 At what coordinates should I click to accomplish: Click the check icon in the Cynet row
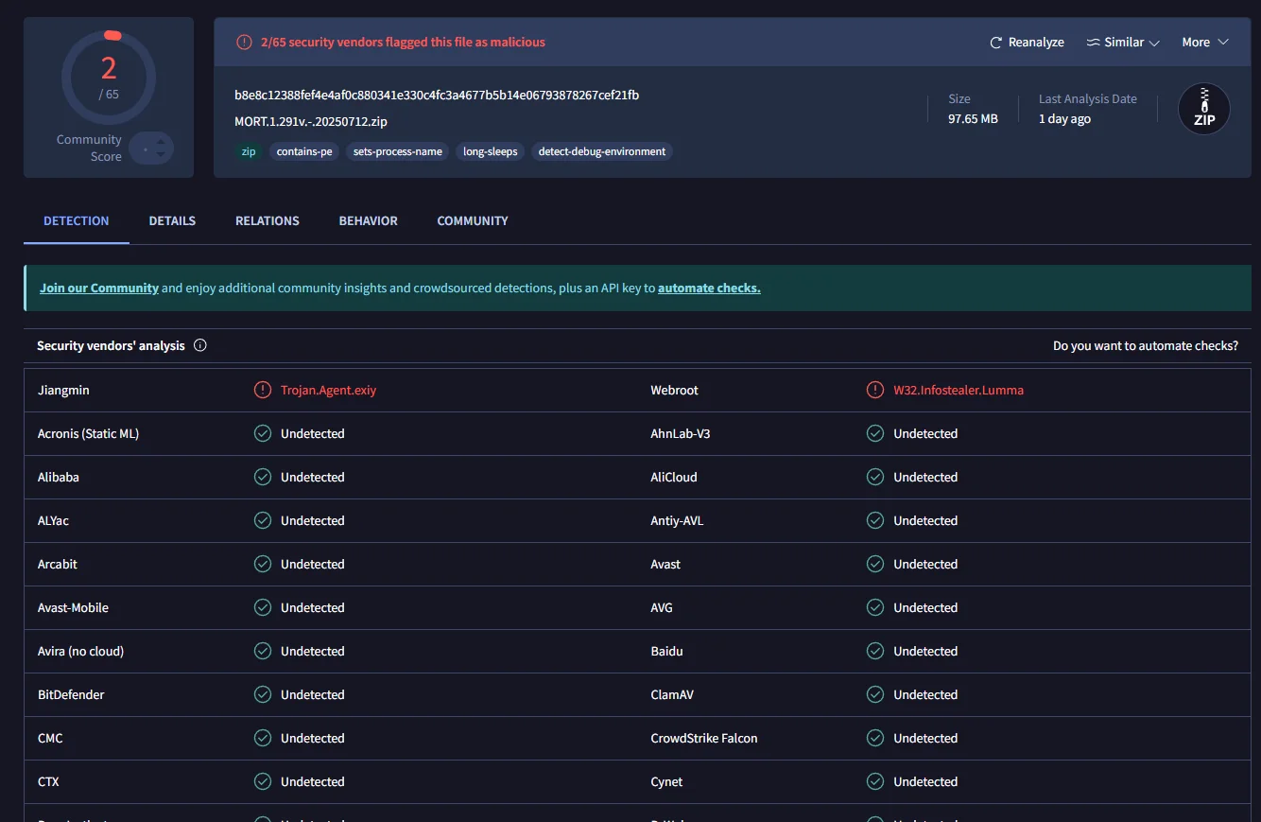875,781
